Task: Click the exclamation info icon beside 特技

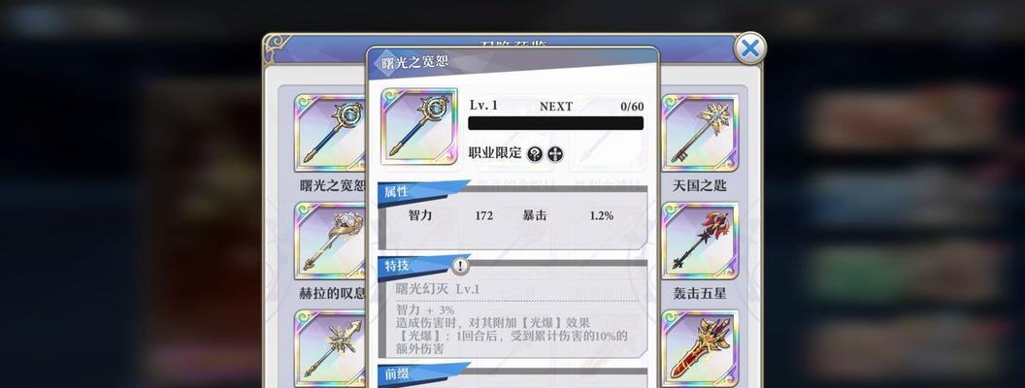Action: pos(461,265)
